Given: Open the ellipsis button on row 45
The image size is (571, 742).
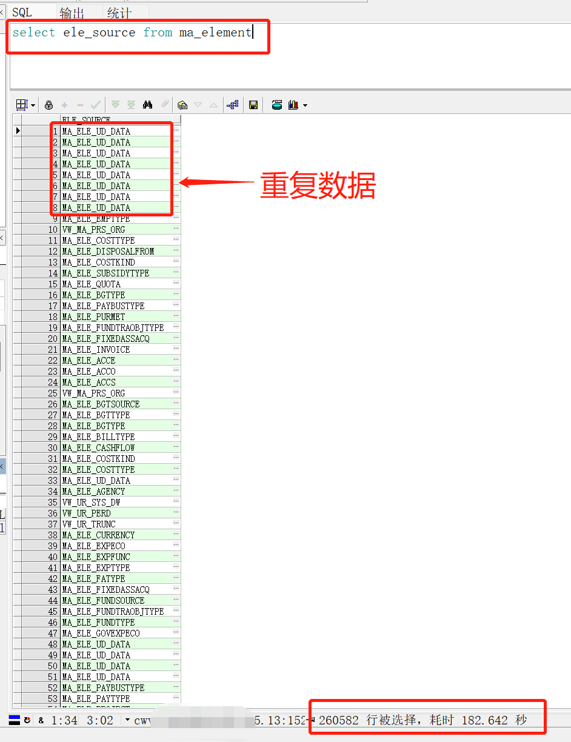Looking at the screenshot, I should 176,611.
